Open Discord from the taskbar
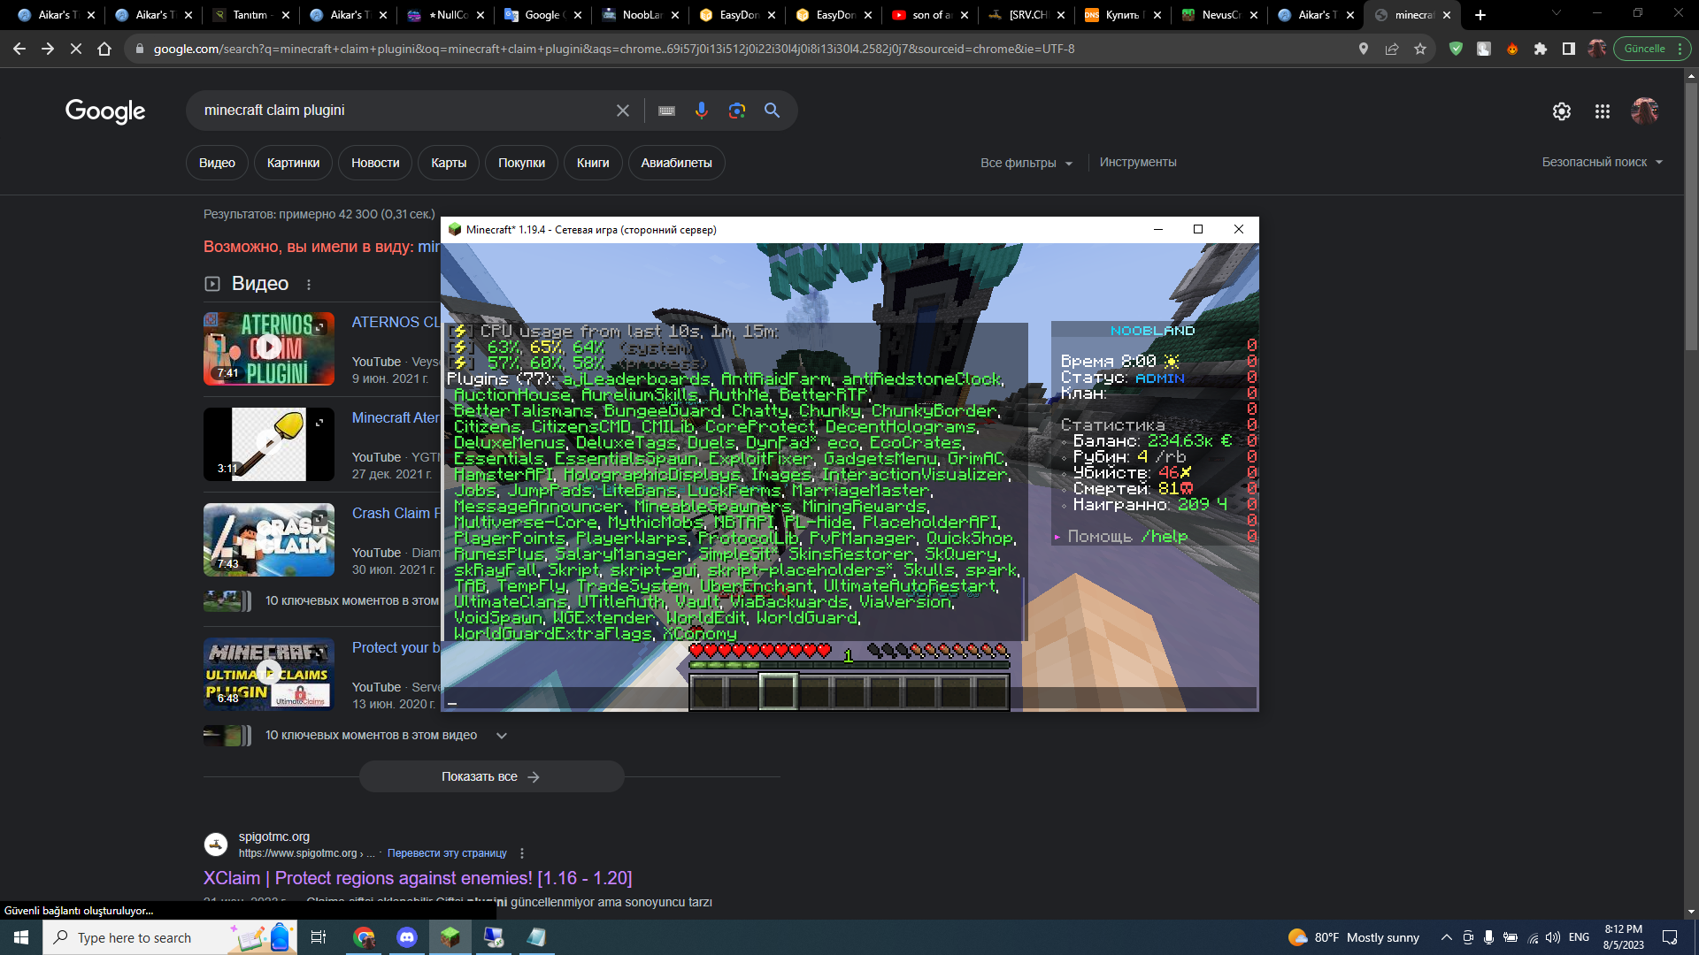This screenshot has height=955, width=1699. 407,937
